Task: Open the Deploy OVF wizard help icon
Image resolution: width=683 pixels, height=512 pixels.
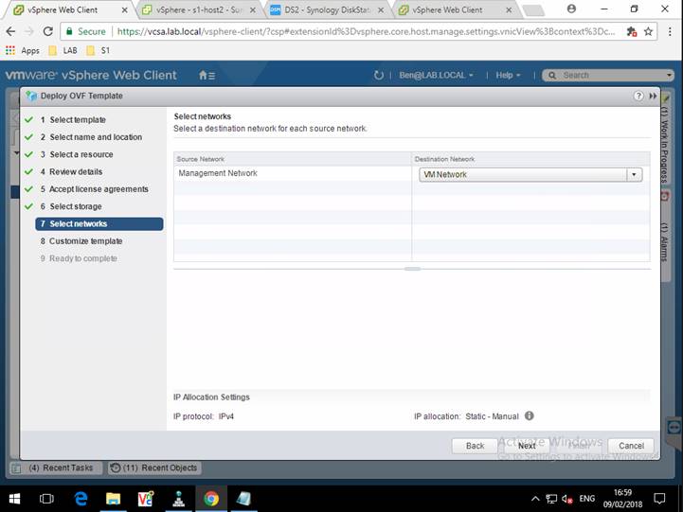Action: pyautogui.click(x=638, y=96)
